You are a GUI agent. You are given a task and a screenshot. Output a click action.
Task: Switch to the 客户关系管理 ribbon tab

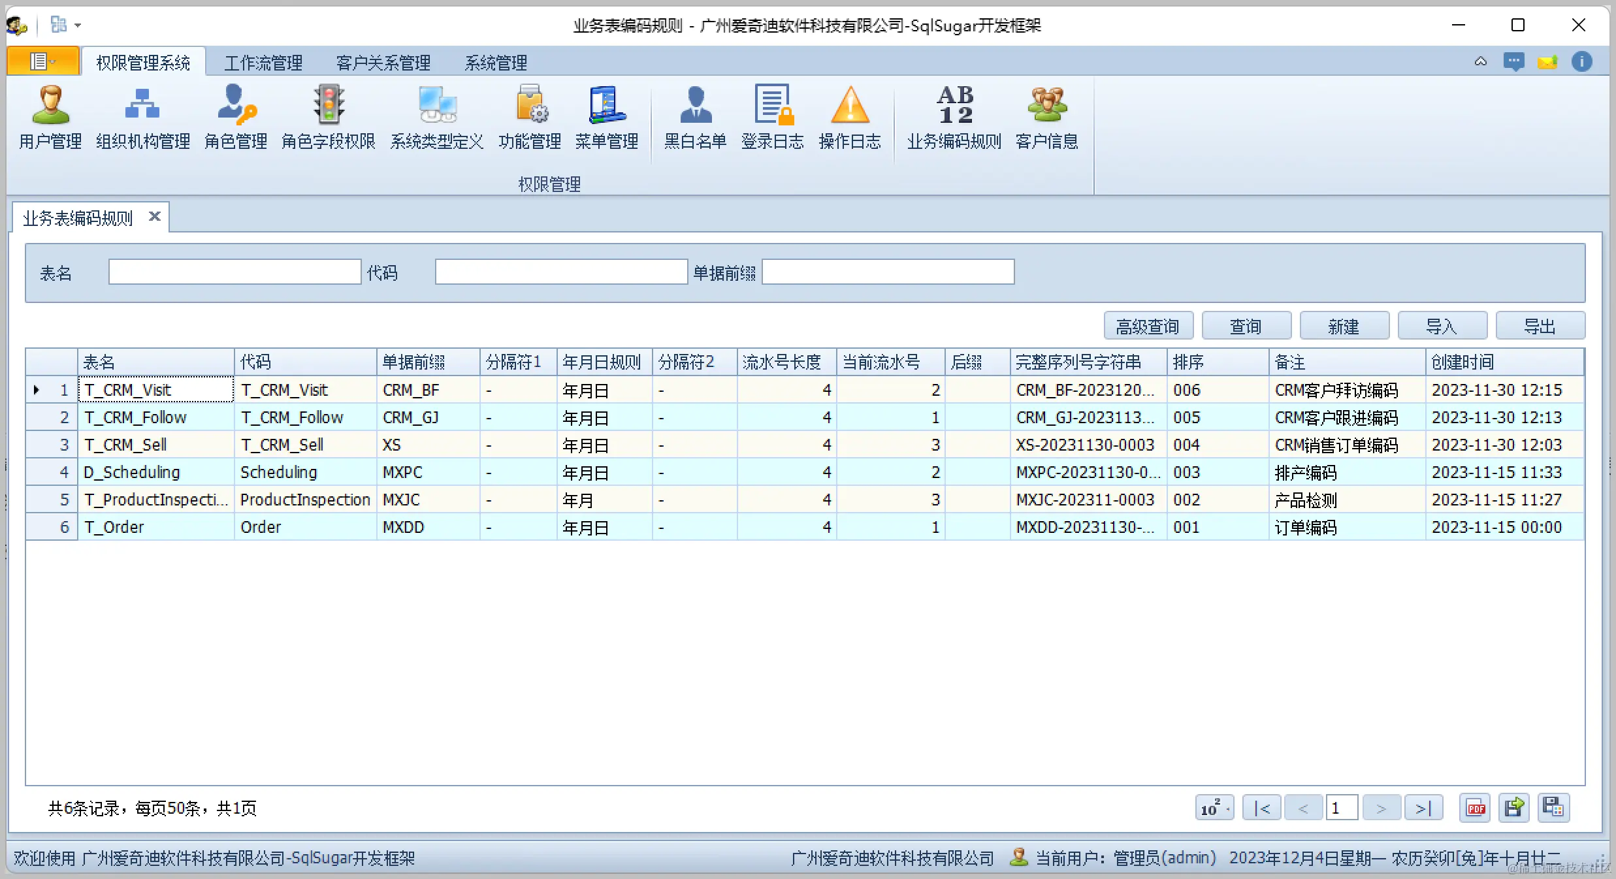coord(383,63)
